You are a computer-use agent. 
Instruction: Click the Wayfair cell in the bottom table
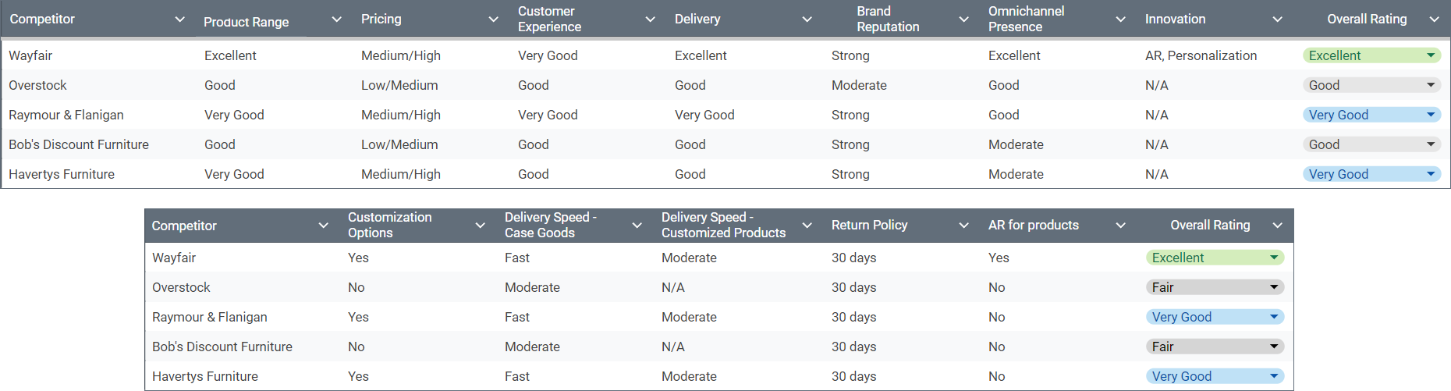(174, 258)
